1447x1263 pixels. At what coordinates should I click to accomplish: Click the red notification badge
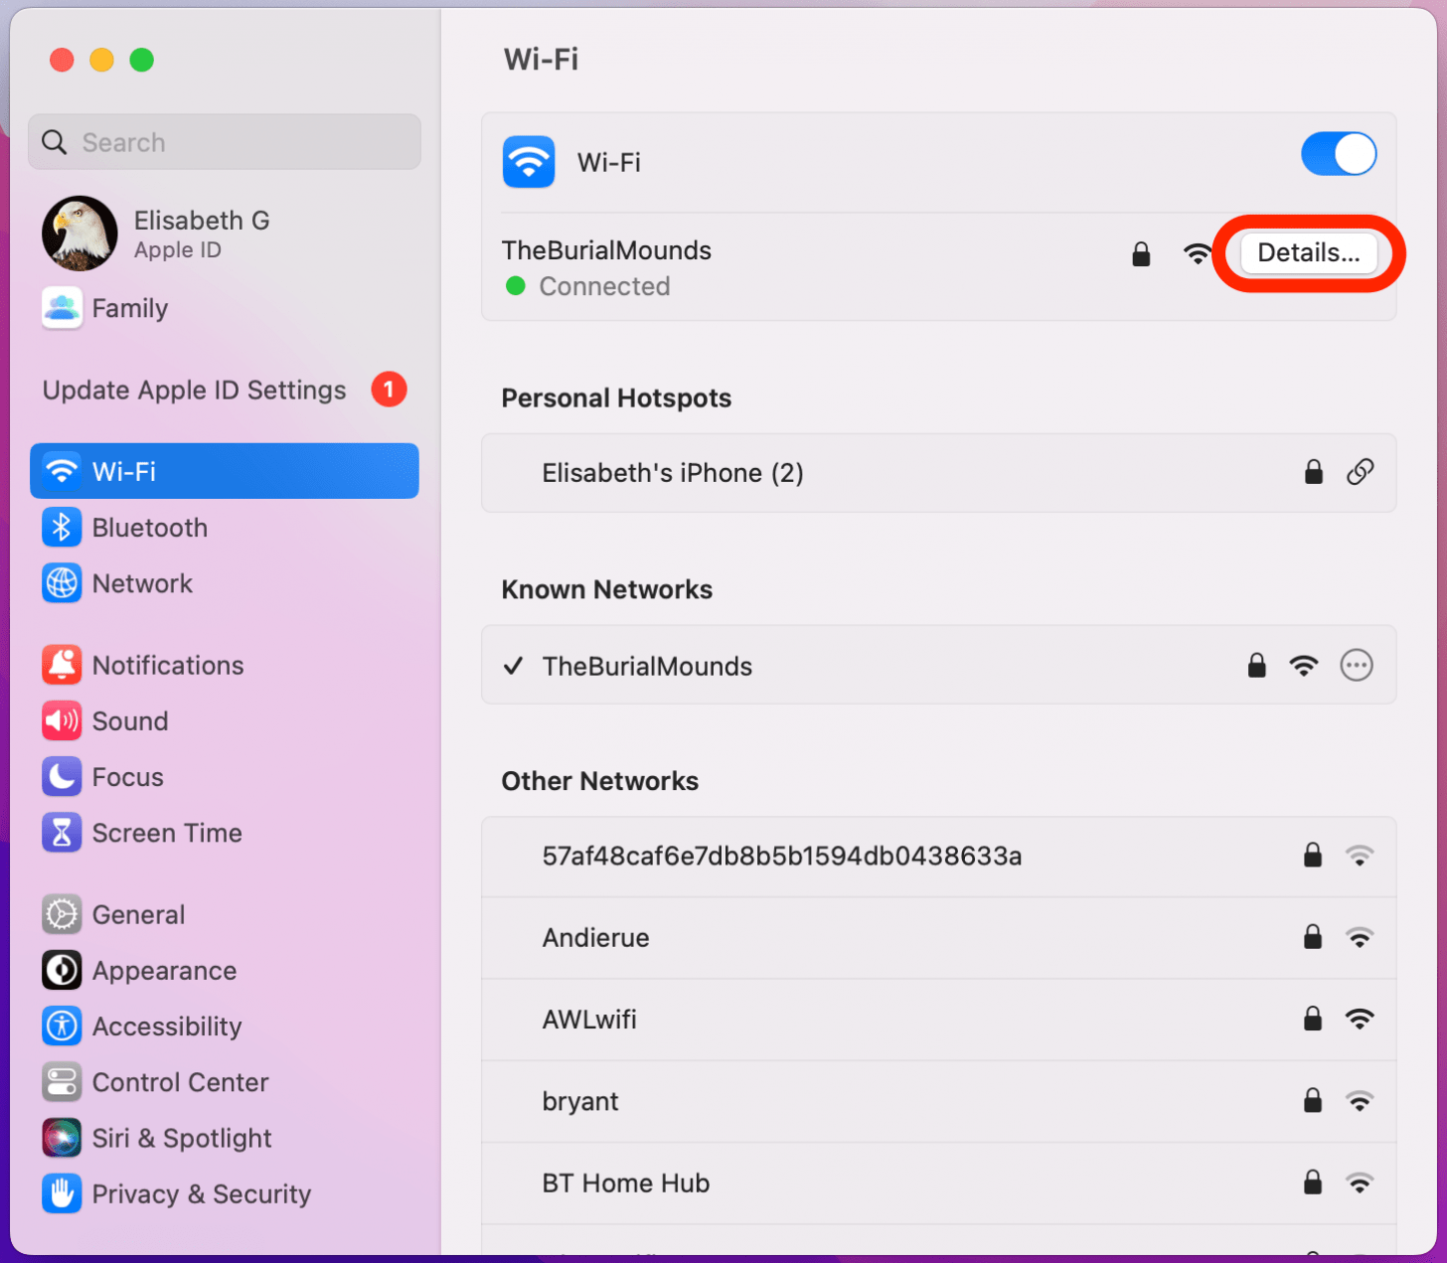(389, 390)
